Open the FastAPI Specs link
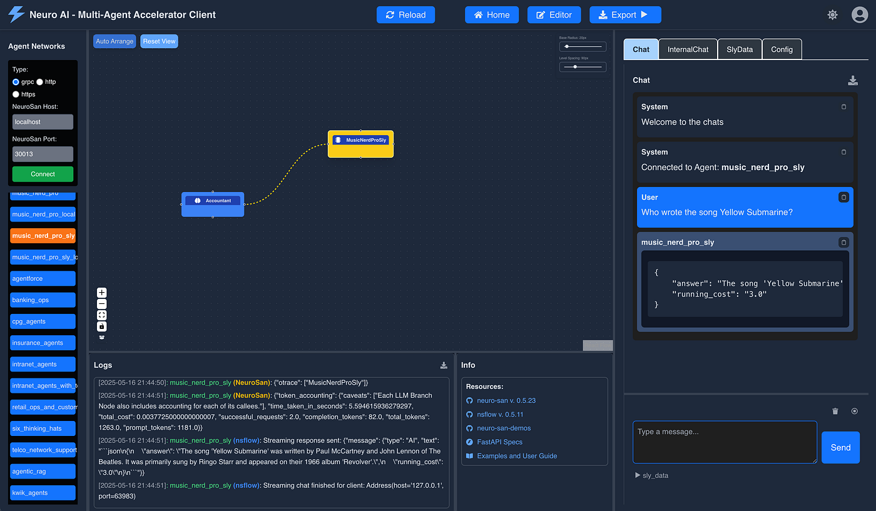 coord(499,442)
